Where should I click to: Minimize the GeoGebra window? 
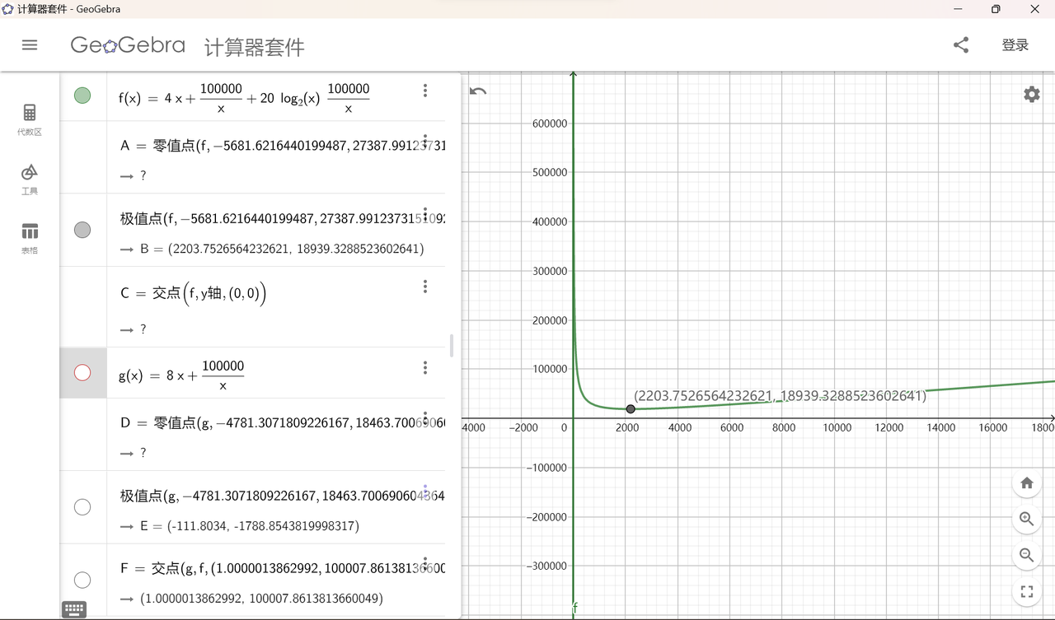point(959,9)
